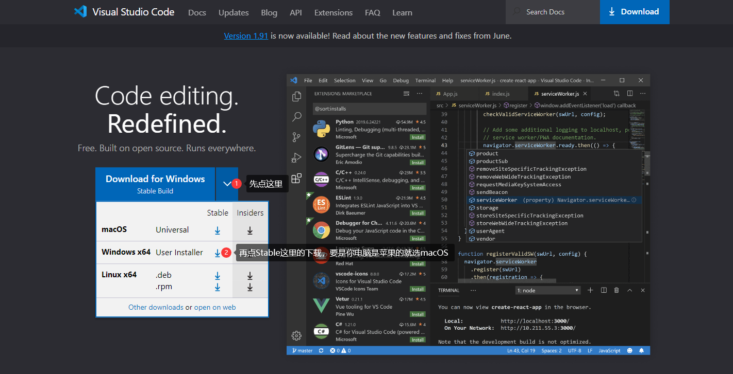Select the serviceWorker autocomplete suggestion
733x374 pixels.
[554, 200]
